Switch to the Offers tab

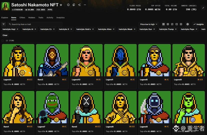[22, 18]
